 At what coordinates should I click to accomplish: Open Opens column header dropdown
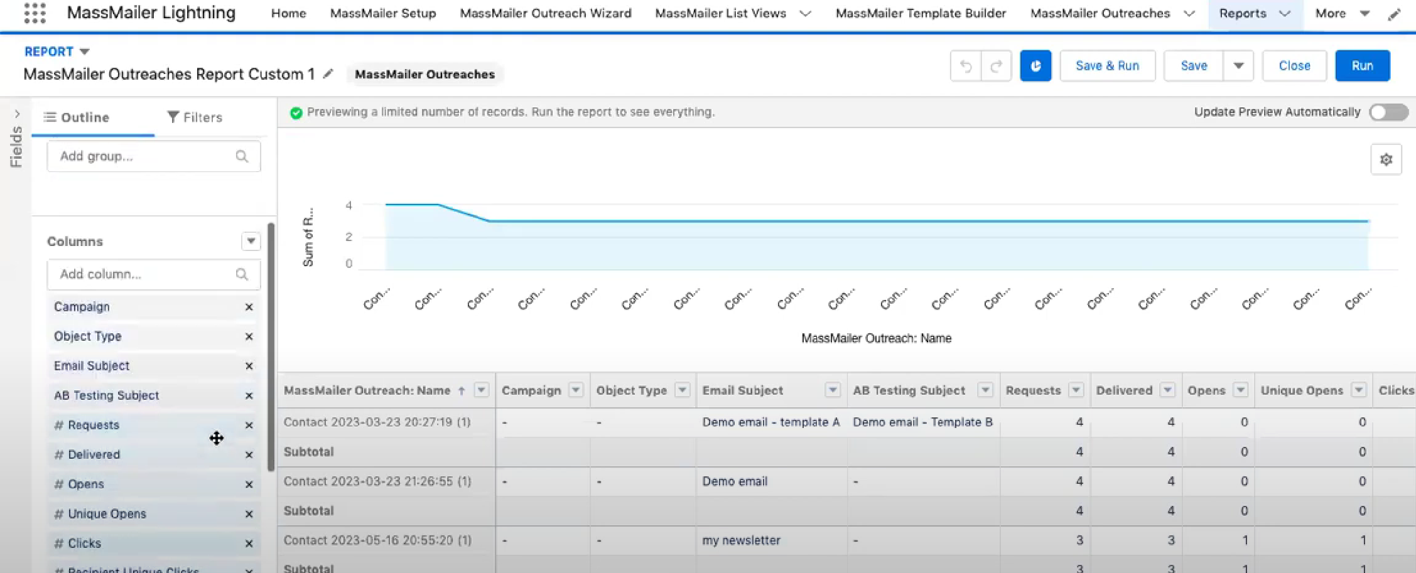1240,390
